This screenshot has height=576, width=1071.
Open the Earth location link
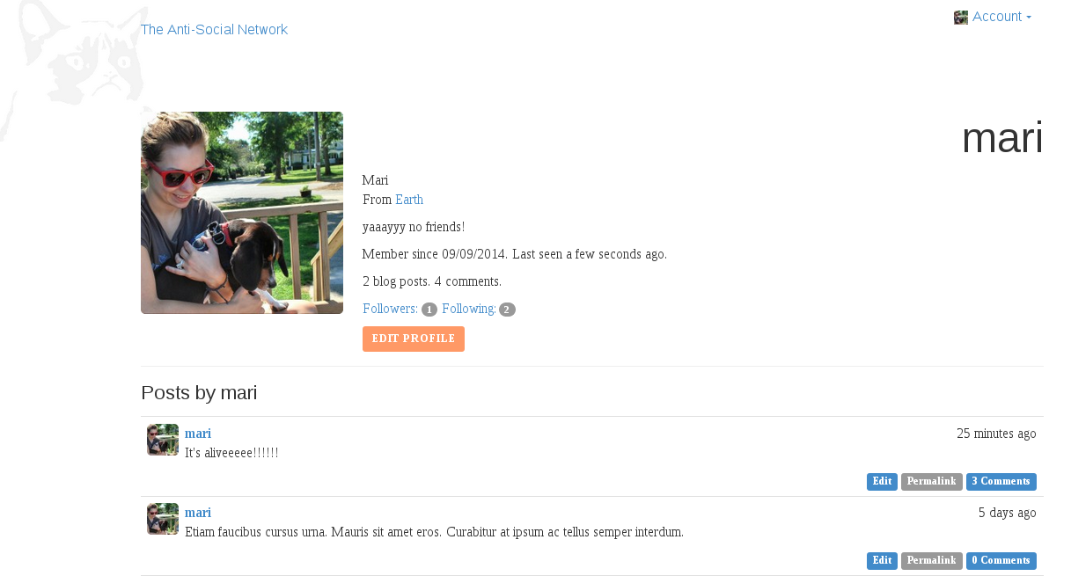[409, 200]
